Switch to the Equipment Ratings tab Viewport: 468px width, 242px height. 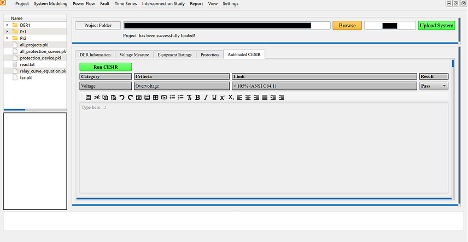(x=174, y=55)
